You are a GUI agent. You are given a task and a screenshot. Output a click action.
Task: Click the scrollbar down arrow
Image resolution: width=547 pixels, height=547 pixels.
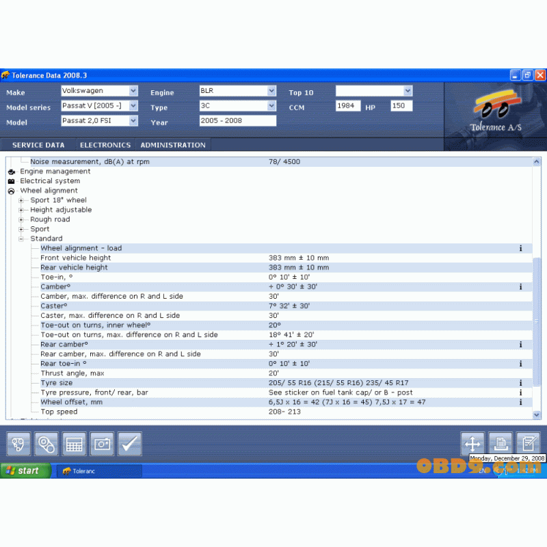tap(537, 415)
